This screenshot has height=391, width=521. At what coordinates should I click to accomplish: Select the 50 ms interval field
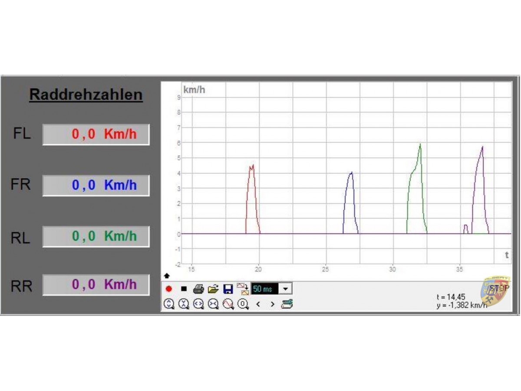tap(265, 288)
